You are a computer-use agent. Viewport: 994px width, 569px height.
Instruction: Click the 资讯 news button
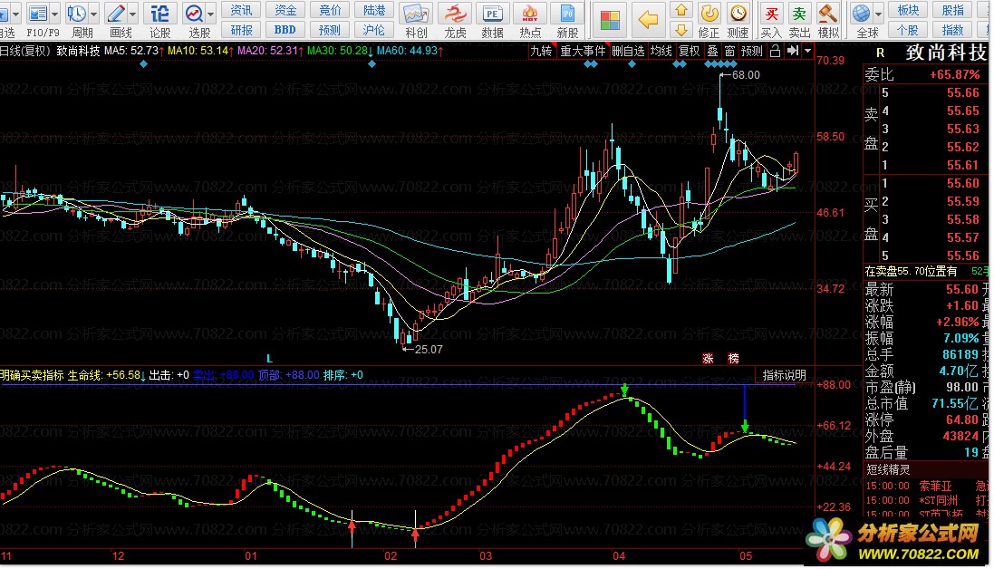coord(241,10)
